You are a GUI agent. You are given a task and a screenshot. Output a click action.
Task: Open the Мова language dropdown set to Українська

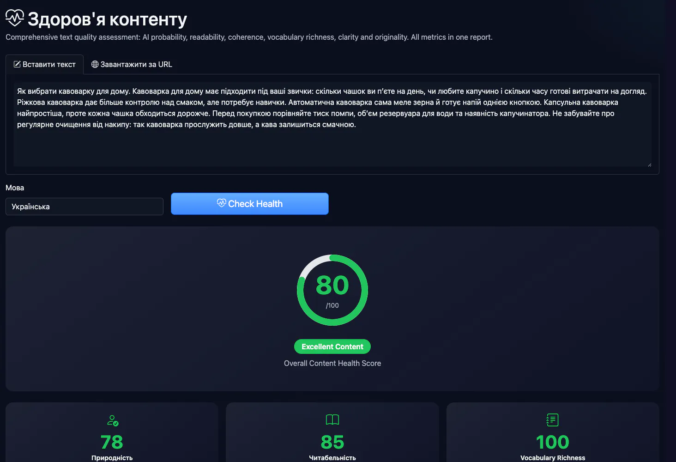[84, 207]
